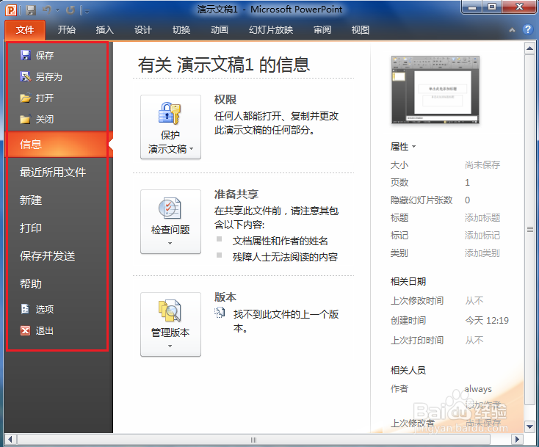This screenshot has width=539, height=447.
Task: Switch to the 幻灯片放映 ribbon tab
Action: click(x=271, y=30)
